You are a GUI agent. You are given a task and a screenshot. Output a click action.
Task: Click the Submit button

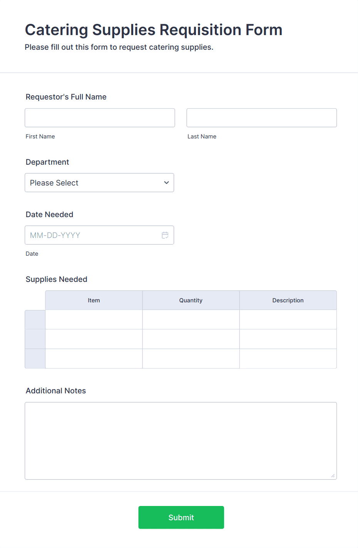click(181, 517)
